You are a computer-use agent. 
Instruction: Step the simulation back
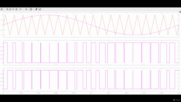pos(7,9)
